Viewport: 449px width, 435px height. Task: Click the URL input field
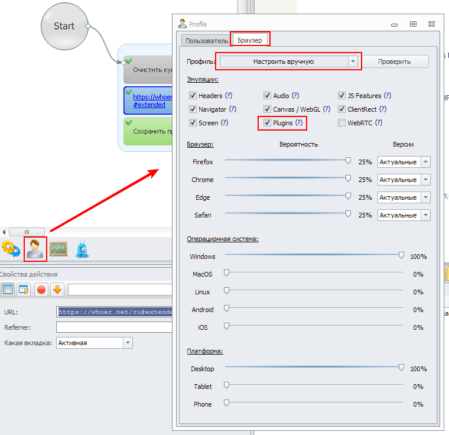[x=114, y=312]
